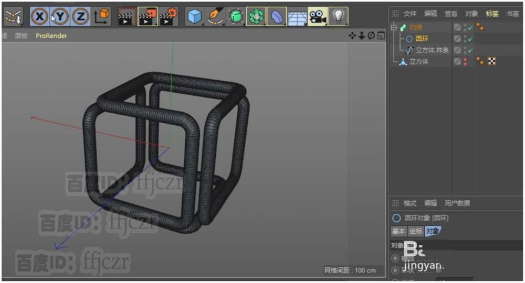Open the 模式 menu in attributes
Viewport: 525px width, 283px height.
(410, 203)
